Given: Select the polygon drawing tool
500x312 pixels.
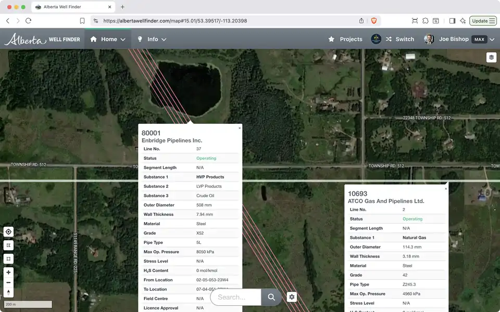Looking at the screenshot, I should tap(9, 245).
